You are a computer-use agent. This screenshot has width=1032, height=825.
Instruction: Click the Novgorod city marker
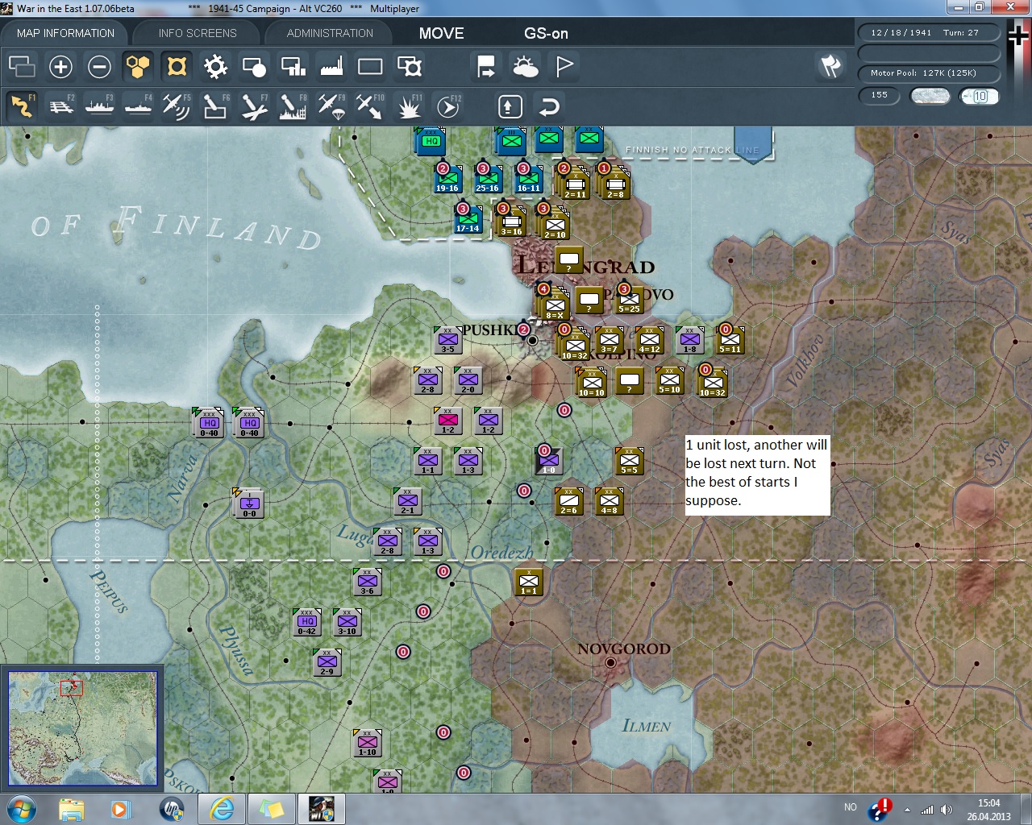tap(610, 663)
